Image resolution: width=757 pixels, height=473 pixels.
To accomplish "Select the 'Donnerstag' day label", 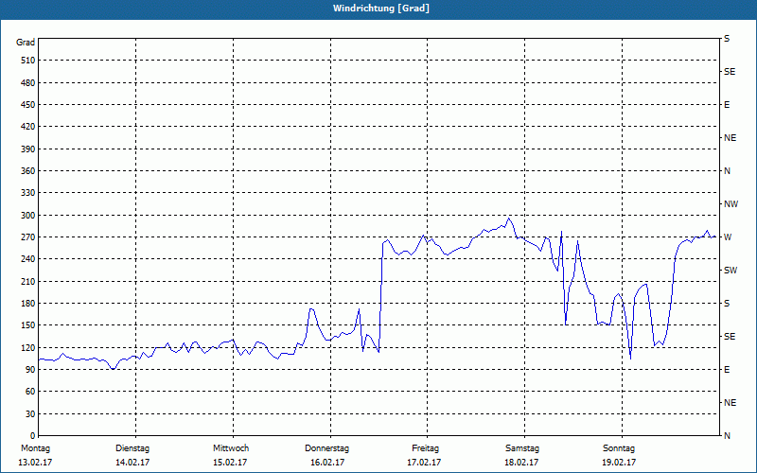I will 326,448.
